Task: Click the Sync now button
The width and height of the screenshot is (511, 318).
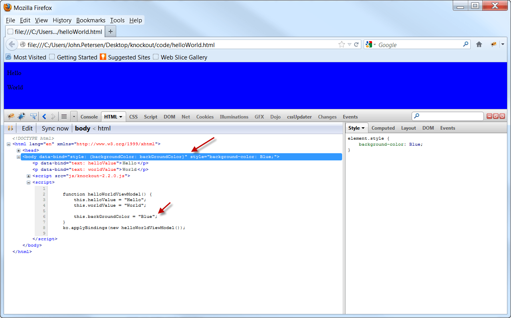Action: 54,128
